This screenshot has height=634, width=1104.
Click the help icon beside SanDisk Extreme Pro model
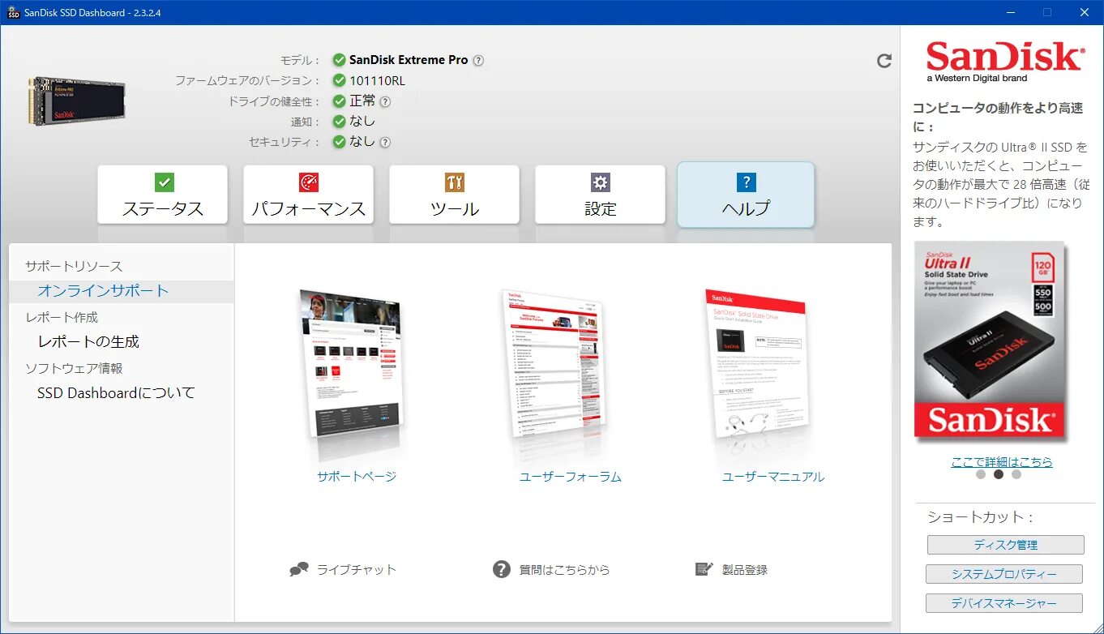click(x=478, y=59)
